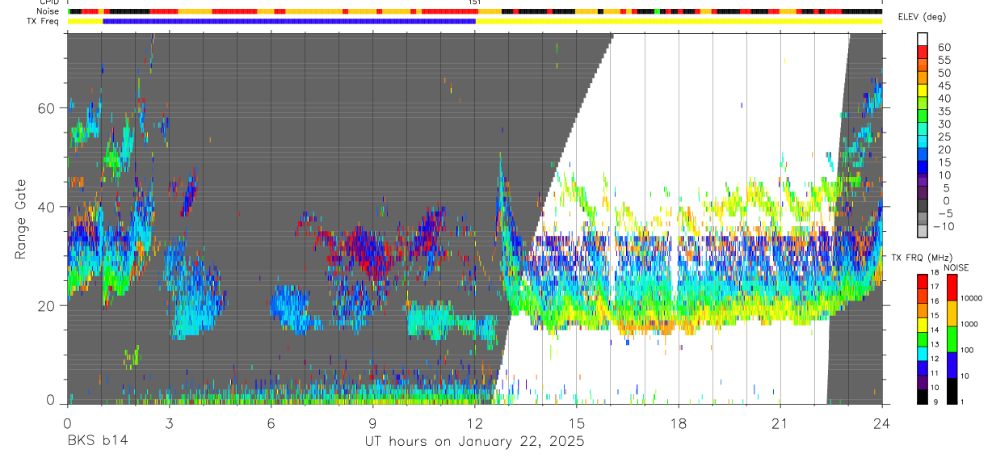Click the '55' label on the ELEV scale

tap(944, 60)
